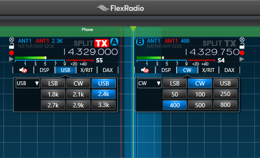Select CW mode button on slice A
260x158 pixels.
click(x=78, y=83)
